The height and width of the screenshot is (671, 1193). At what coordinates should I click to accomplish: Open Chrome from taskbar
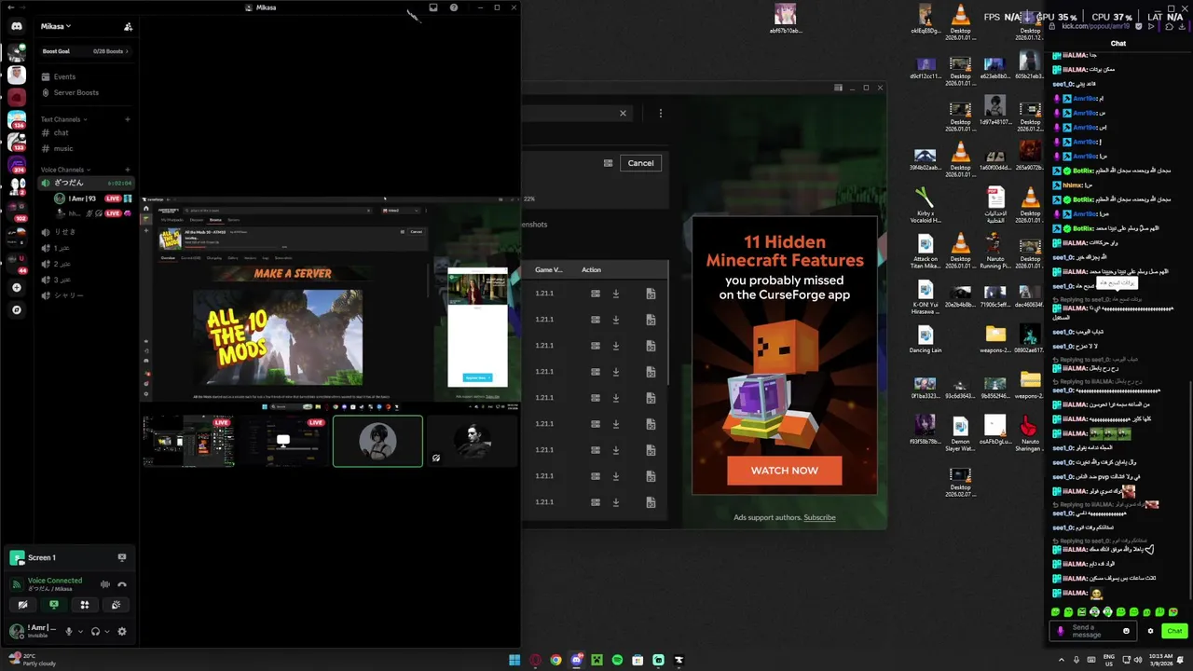point(555,660)
